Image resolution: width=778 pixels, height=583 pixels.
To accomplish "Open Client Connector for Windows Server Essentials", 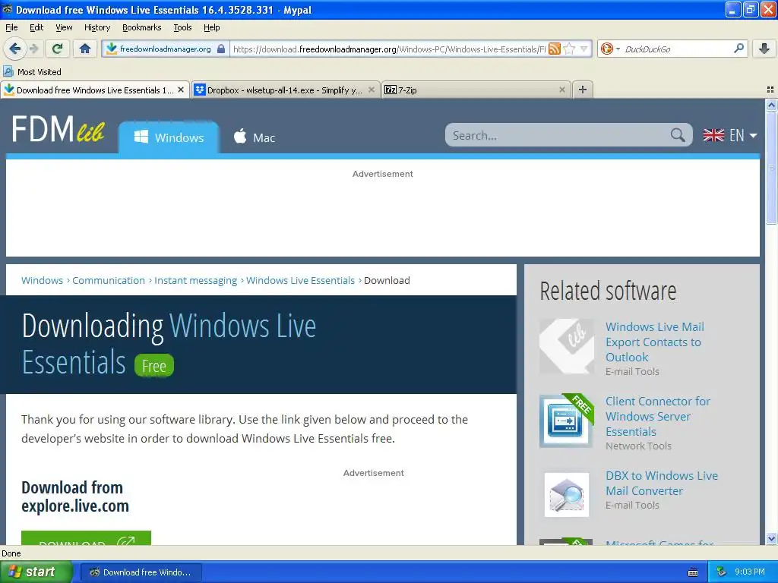I will click(x=657, y=417).
